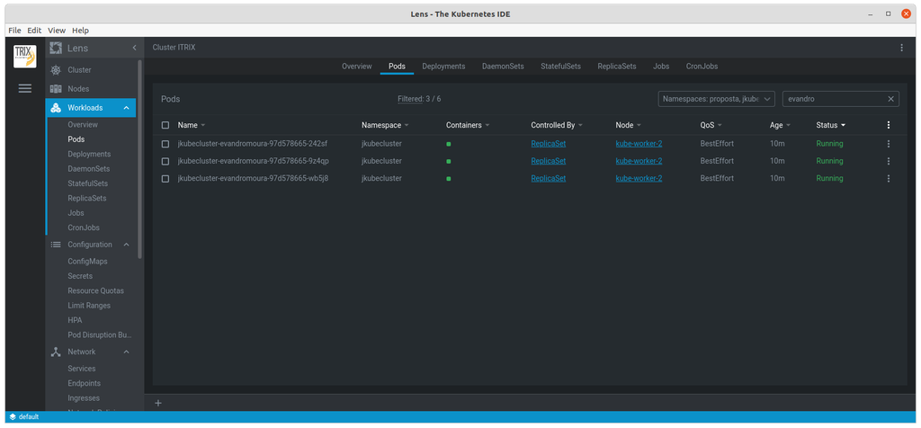Switch to the Jobs tab
Viewport: 921px width, 428px height.
tap(661, 67)
